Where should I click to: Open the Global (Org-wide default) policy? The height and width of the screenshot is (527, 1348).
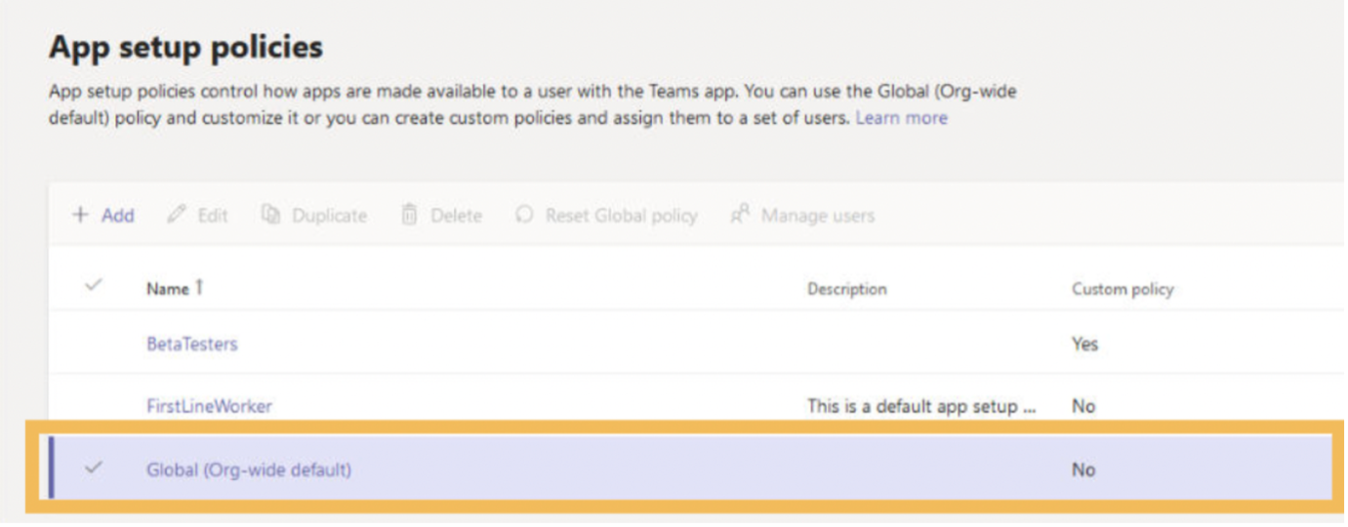(249, 469)
